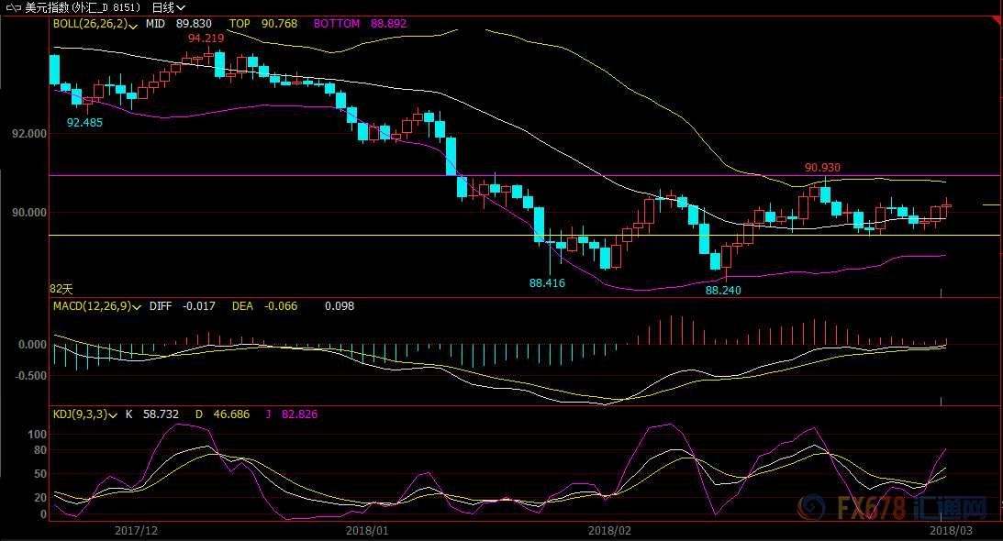Click the link icon before 美元指数 title

pyautogui.click(x=13, y=7)
